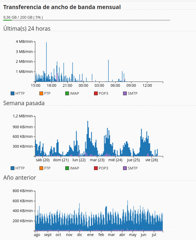This screenshot has width=196, height=240.
Task: Click the blue HTTP swatch in the Semana pasada legend
Action: pyautogui.click(x=13, y=168)
